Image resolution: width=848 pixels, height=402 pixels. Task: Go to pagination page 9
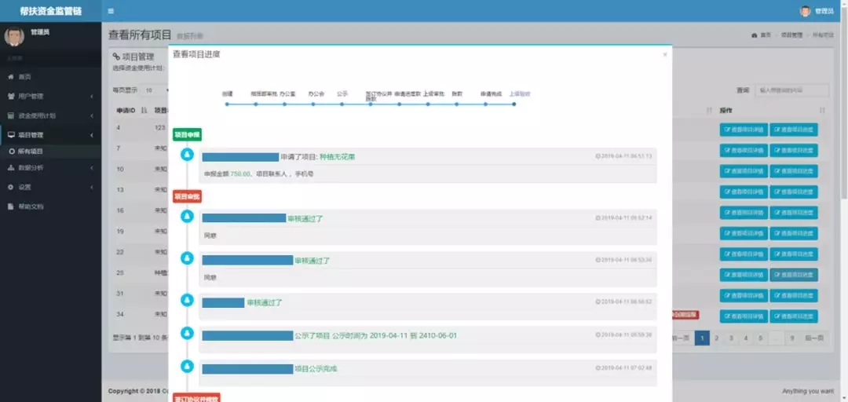click(792, 338)
